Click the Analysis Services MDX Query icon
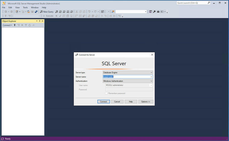229x141 pixels. [x=60, y=12]
